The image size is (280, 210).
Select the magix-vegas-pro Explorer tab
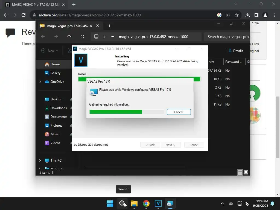click(70, 26)
